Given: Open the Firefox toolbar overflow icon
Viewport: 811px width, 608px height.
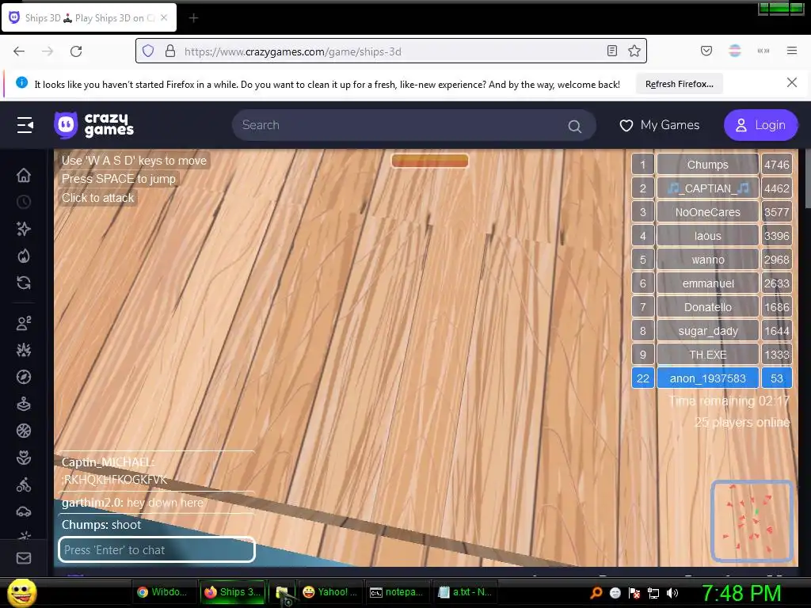Looking at the screenshot, I should point(763,51).
